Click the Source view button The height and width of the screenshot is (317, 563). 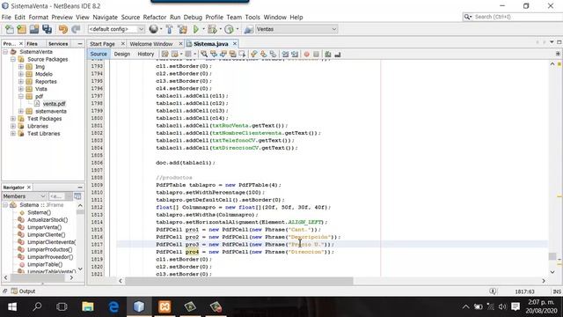[99, 54]
